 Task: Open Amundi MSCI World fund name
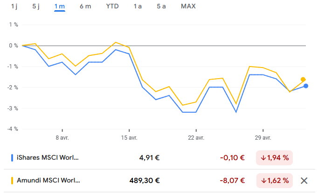48,181
